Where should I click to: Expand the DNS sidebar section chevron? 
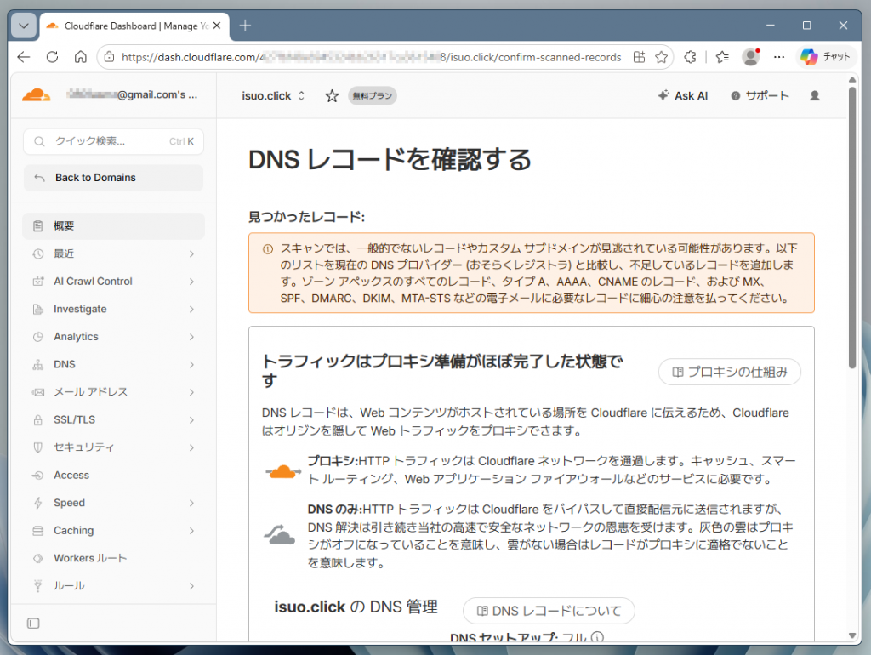point(191,364)
